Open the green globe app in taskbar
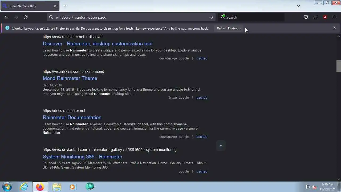 tap(90, 186)
